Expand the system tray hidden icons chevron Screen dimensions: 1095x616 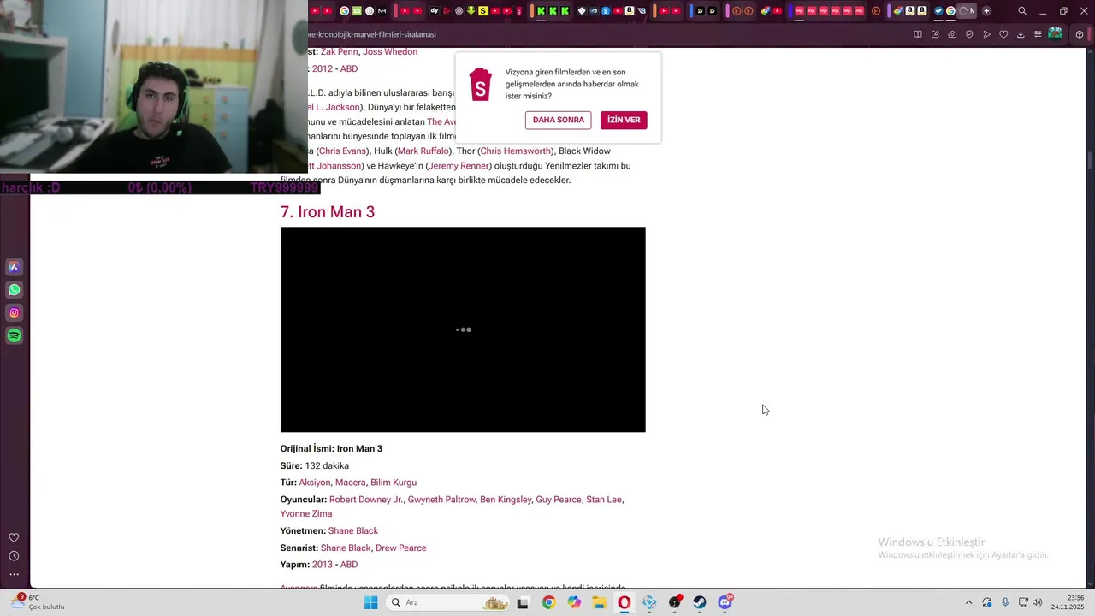pos(968,602)
